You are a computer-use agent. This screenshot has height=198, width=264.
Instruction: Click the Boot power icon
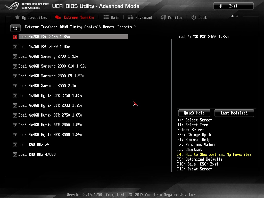194,17
